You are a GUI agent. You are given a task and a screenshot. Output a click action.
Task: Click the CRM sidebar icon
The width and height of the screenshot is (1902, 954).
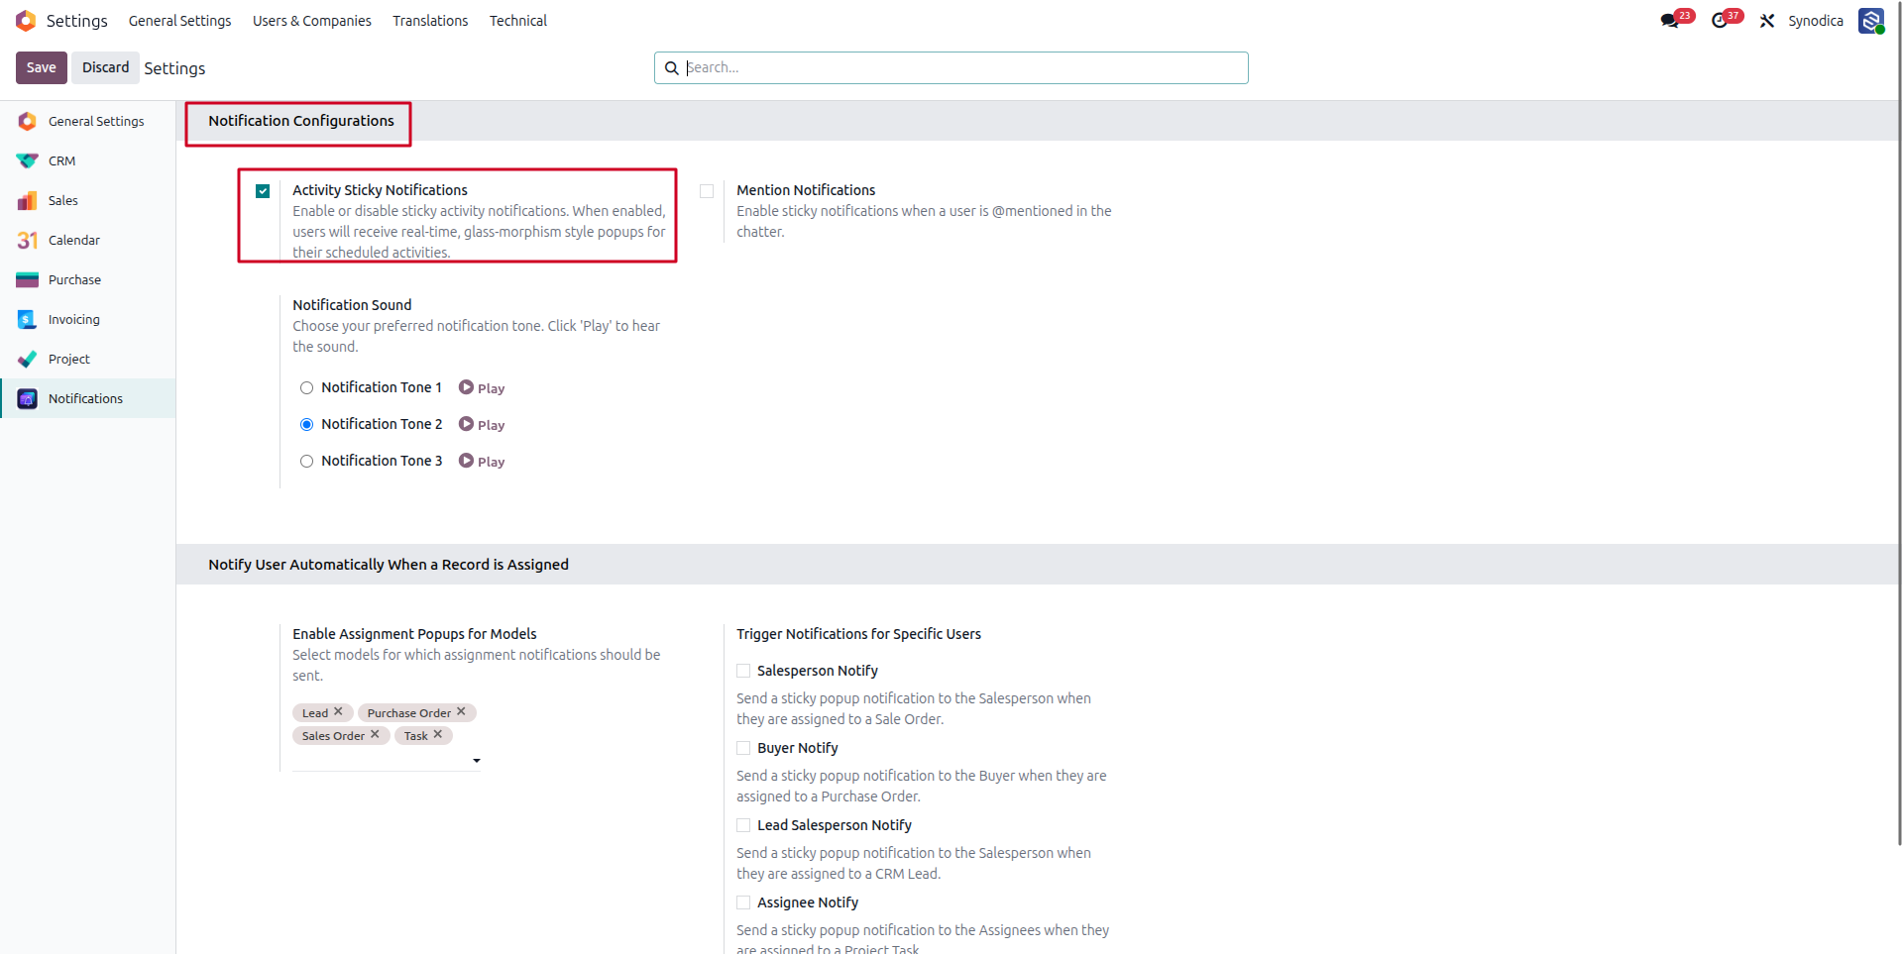pyautogui.click(x=27, y=160)
